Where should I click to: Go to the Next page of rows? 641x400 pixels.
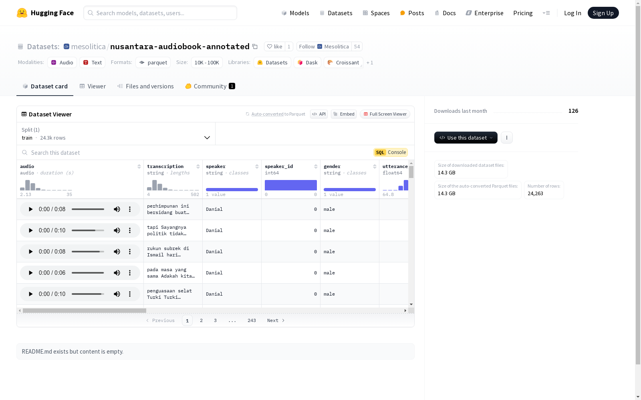tap(276, 320)
